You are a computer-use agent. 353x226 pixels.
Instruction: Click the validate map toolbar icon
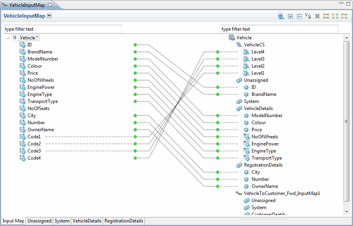tap(281, 16)
